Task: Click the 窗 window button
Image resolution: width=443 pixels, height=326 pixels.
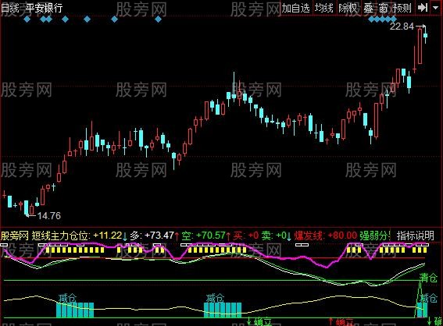Action: pyautogui.click(x=383, y=8)
